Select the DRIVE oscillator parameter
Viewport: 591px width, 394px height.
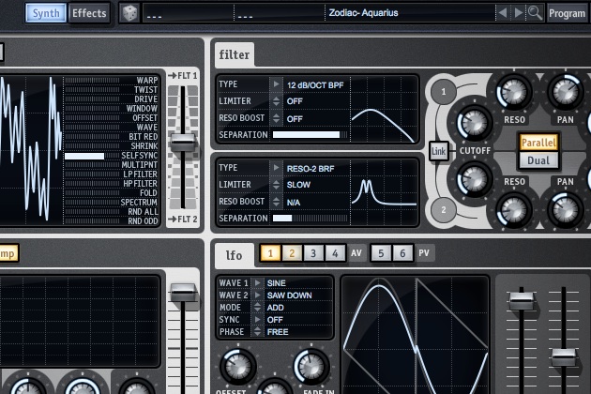coord(146,99)
